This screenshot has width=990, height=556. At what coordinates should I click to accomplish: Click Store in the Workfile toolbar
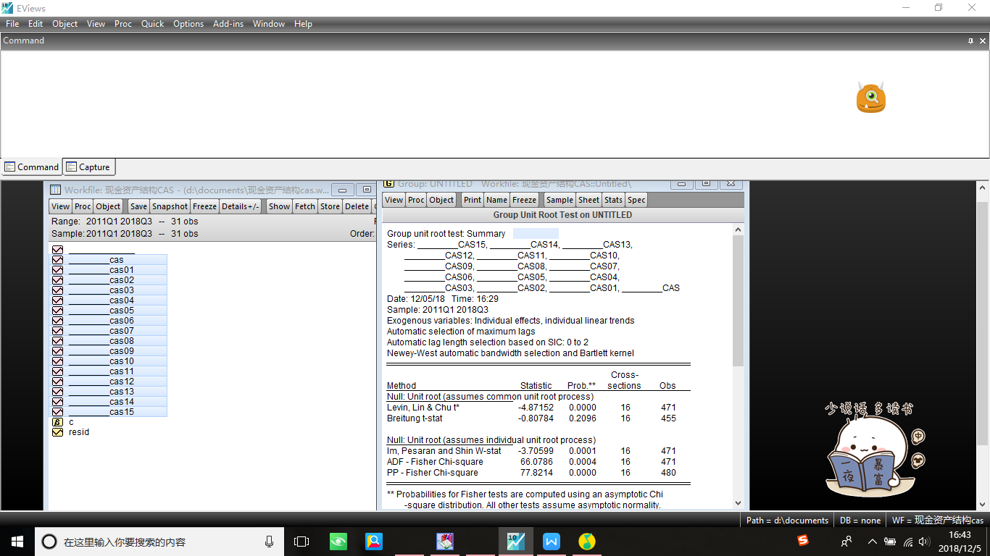click(x=330, y=206)
